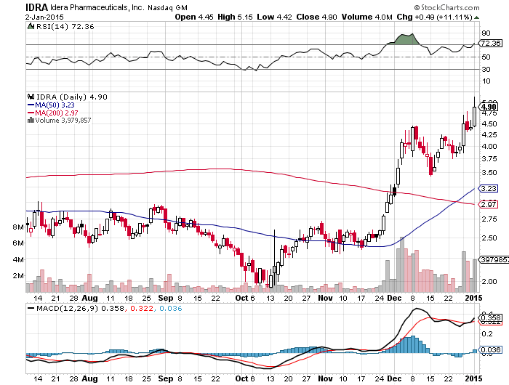The height and width of the screenshot is (385, 509).
Task: Click the 72.36 RSI value tag
Action: tap(490, 43)
